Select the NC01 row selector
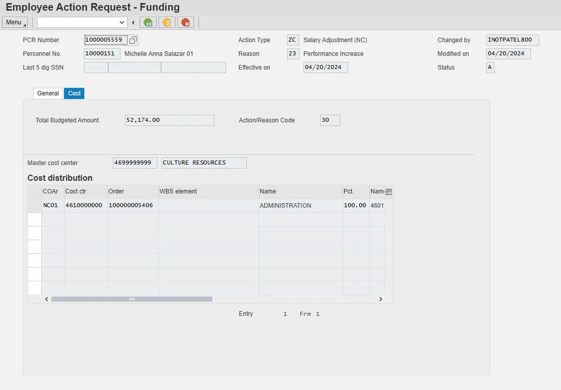The width and height of the screenshot is (561, 390). (35, 206)
